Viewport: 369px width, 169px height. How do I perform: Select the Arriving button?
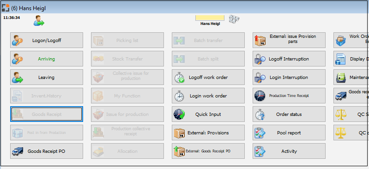tap(47, 59)
